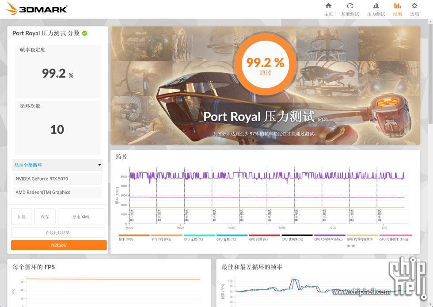Expand the 显示全部循环 dropdown
Image resolution: width=433 pixels, height=307 pixels.
[x=57, y=165]
